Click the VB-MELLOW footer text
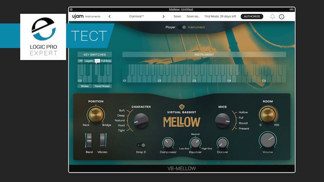324x182 pixels. [x=181, y=168]
